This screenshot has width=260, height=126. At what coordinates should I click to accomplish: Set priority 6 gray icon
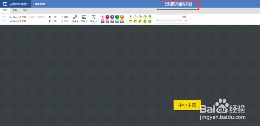[107, 21]
